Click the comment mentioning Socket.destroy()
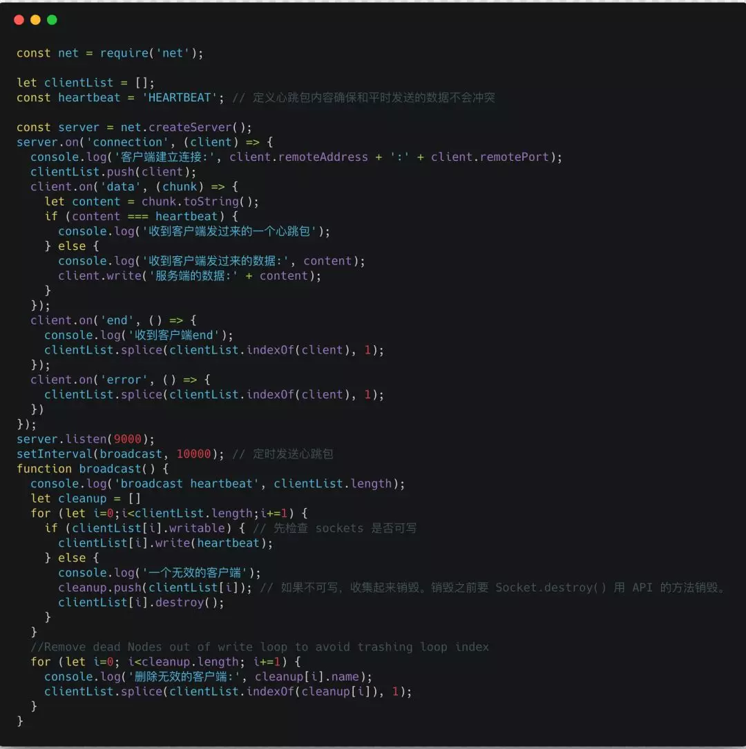 (x=493, y=587)
